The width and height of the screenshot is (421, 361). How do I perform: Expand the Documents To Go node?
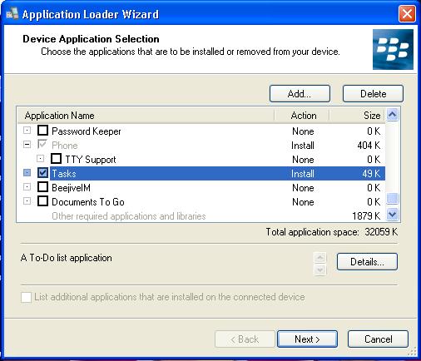27,201
